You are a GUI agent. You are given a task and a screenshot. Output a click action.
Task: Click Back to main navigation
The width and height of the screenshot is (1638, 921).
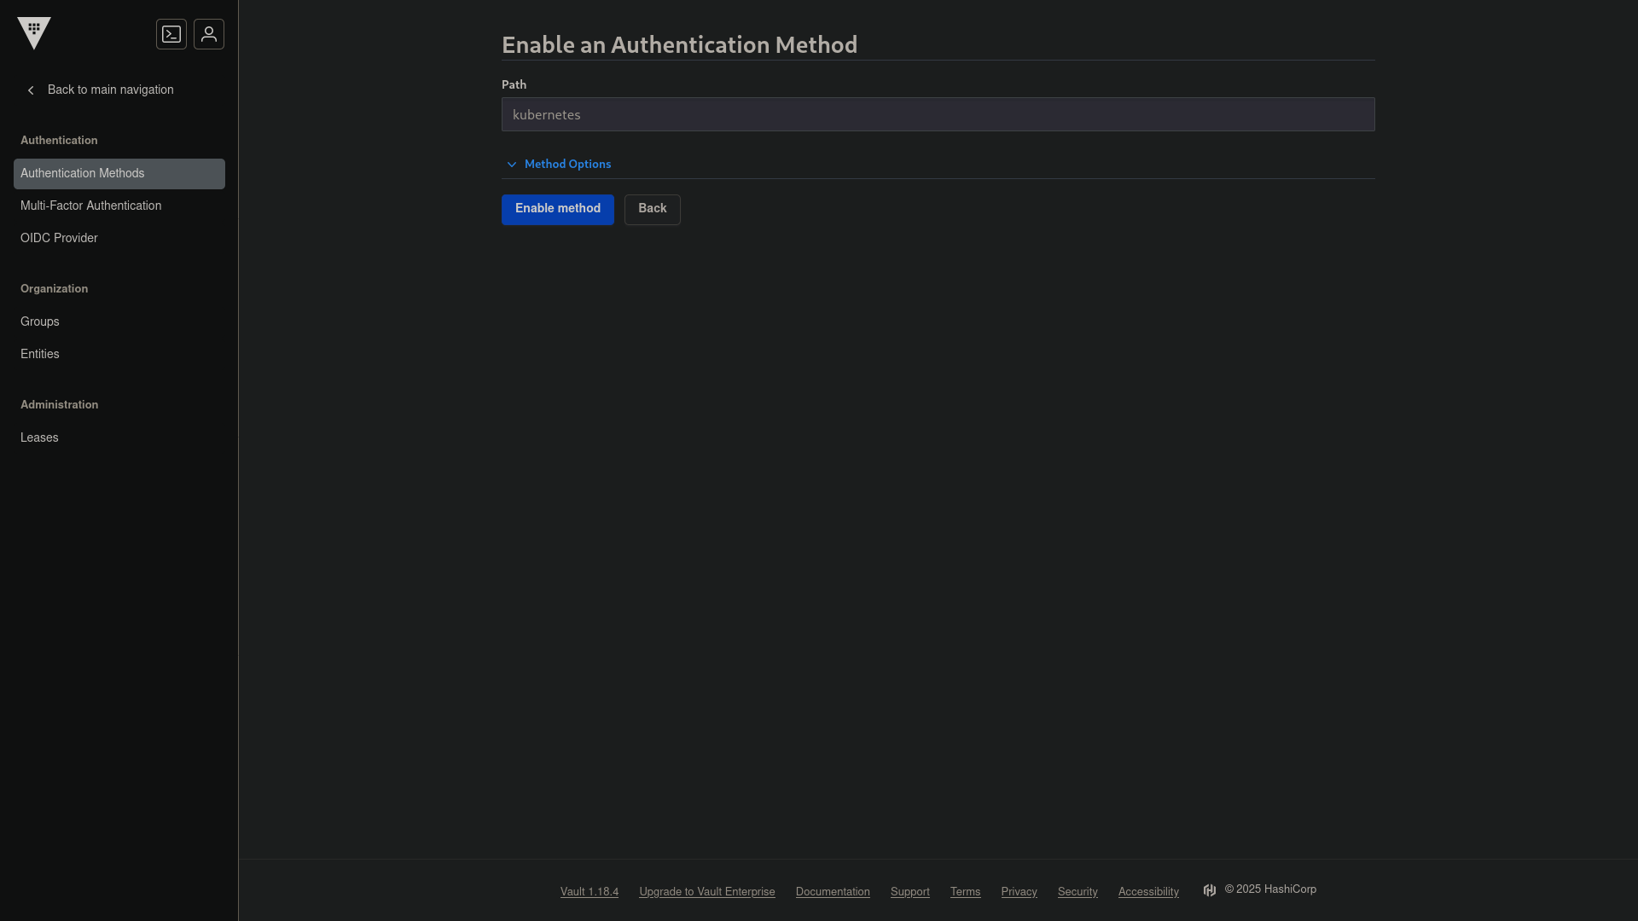click(x=109, y=90)
